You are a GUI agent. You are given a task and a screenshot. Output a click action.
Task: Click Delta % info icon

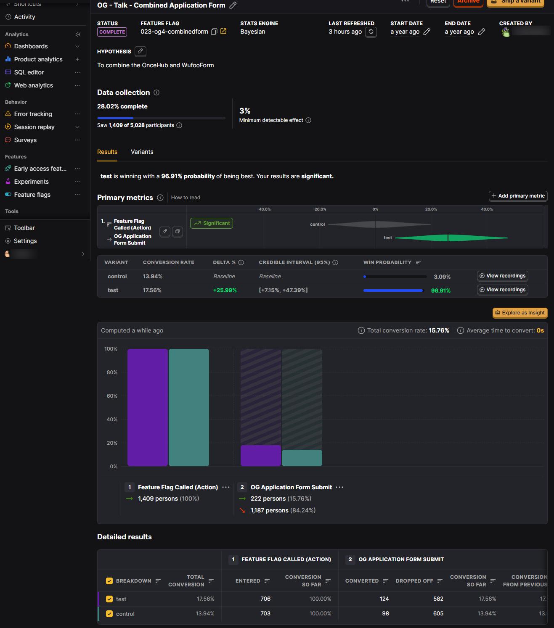click(x=241, y=262)
